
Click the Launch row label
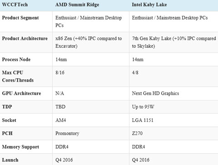[x=10, y=160]
